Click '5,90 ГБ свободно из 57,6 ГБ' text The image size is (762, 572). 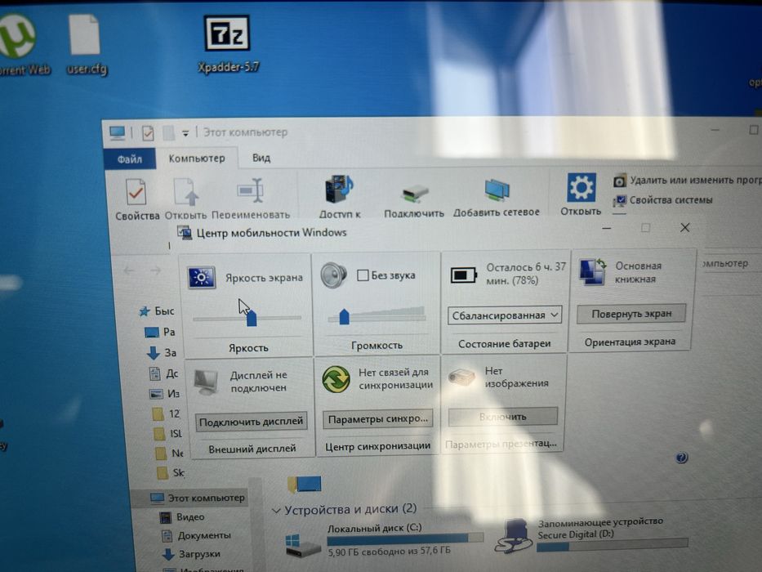pyautogui.click(x=389, y=551)
